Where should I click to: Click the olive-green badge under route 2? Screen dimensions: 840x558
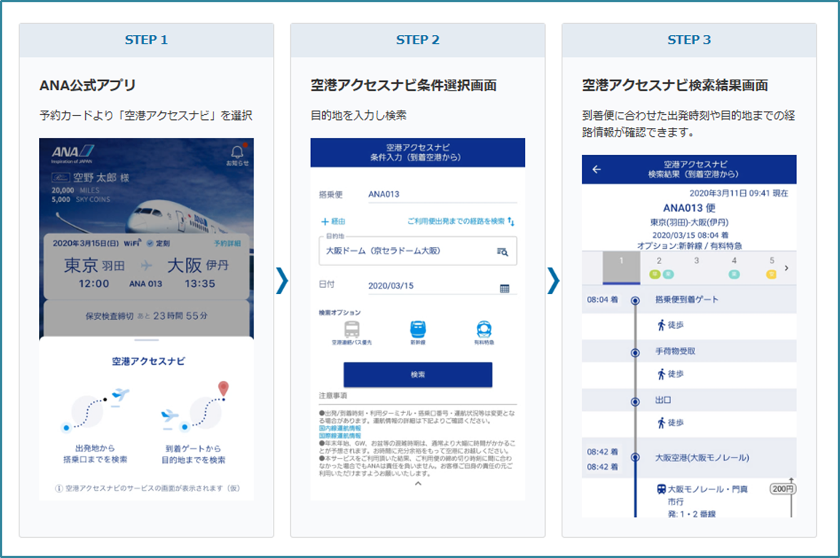coord(655,275)
